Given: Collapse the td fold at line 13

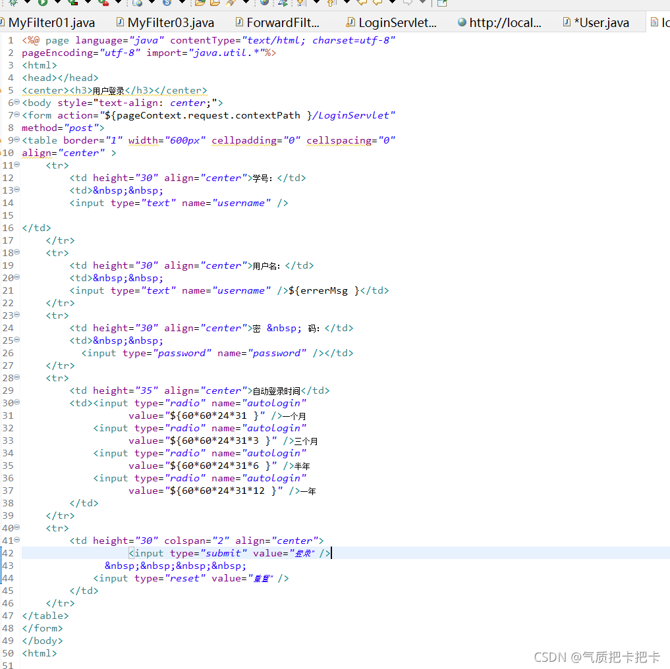Looking at the screenshot, I should point(17,189).
